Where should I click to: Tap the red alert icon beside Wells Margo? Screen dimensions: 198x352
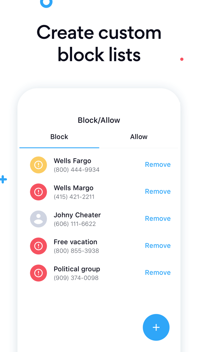[38, 192]
